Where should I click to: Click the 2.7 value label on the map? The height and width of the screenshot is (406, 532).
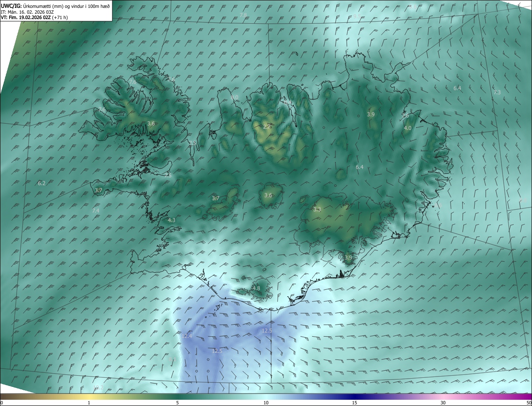coord(267,127)
